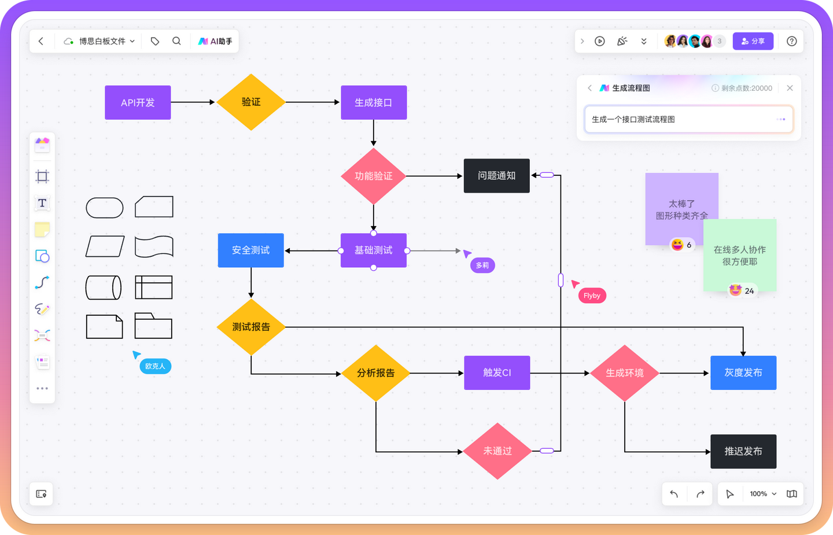Image resolution: width=833 pixels, height=535 pixels.
Task: Open the help question mark button
Action: (x=791, y=41)
